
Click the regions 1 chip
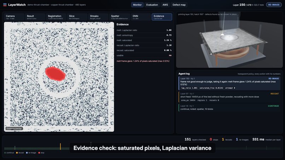[x=202, y=100]
